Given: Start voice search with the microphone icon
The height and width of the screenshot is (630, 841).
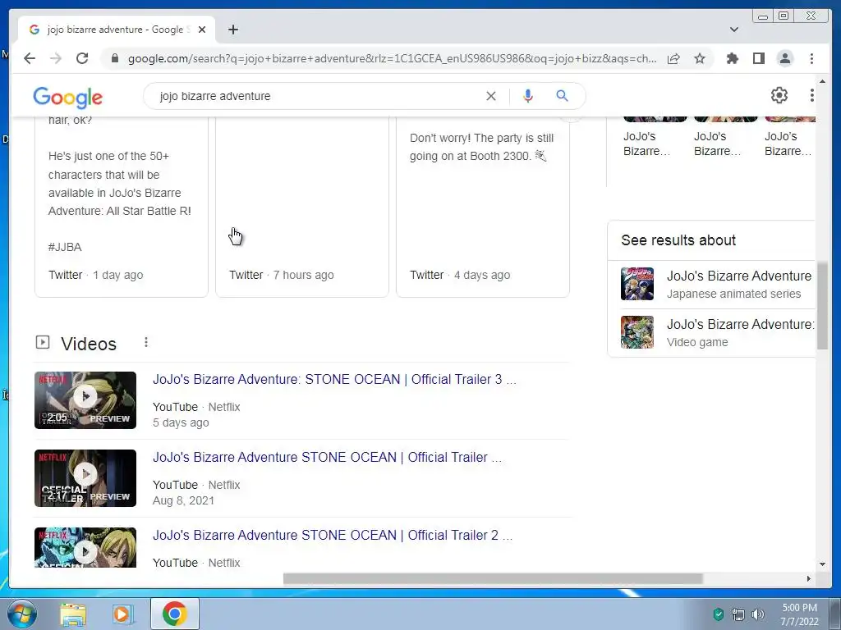Looking at the screenshot, I should (x=528, y=96).
